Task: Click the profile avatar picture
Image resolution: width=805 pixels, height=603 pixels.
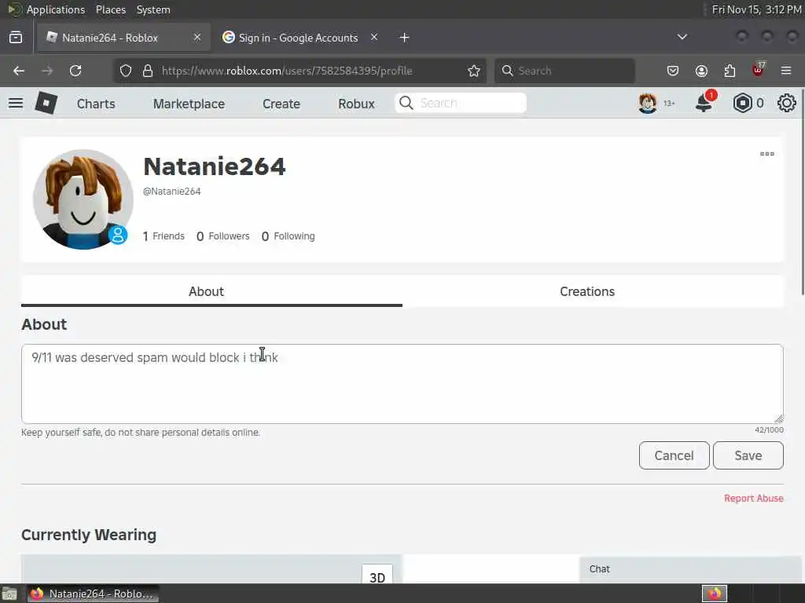Action: (83, 199)
